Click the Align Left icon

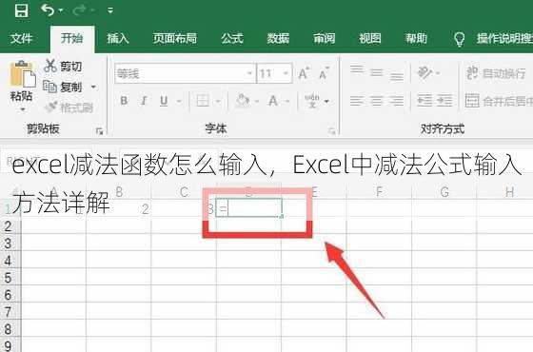357,101
